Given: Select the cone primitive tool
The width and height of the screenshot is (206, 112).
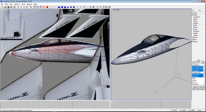Looking at the screenshot, I should pos(68,7).
